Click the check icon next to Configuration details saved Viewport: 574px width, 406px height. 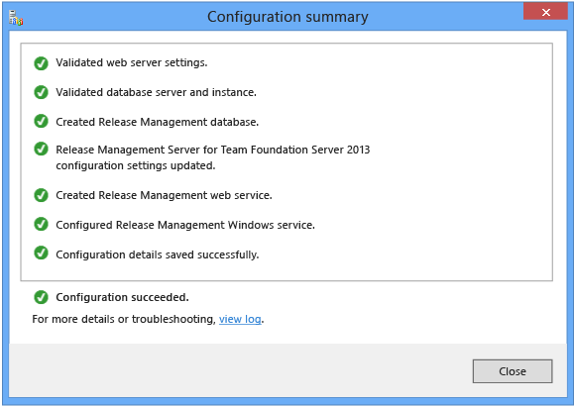click(x=41, y=254)
